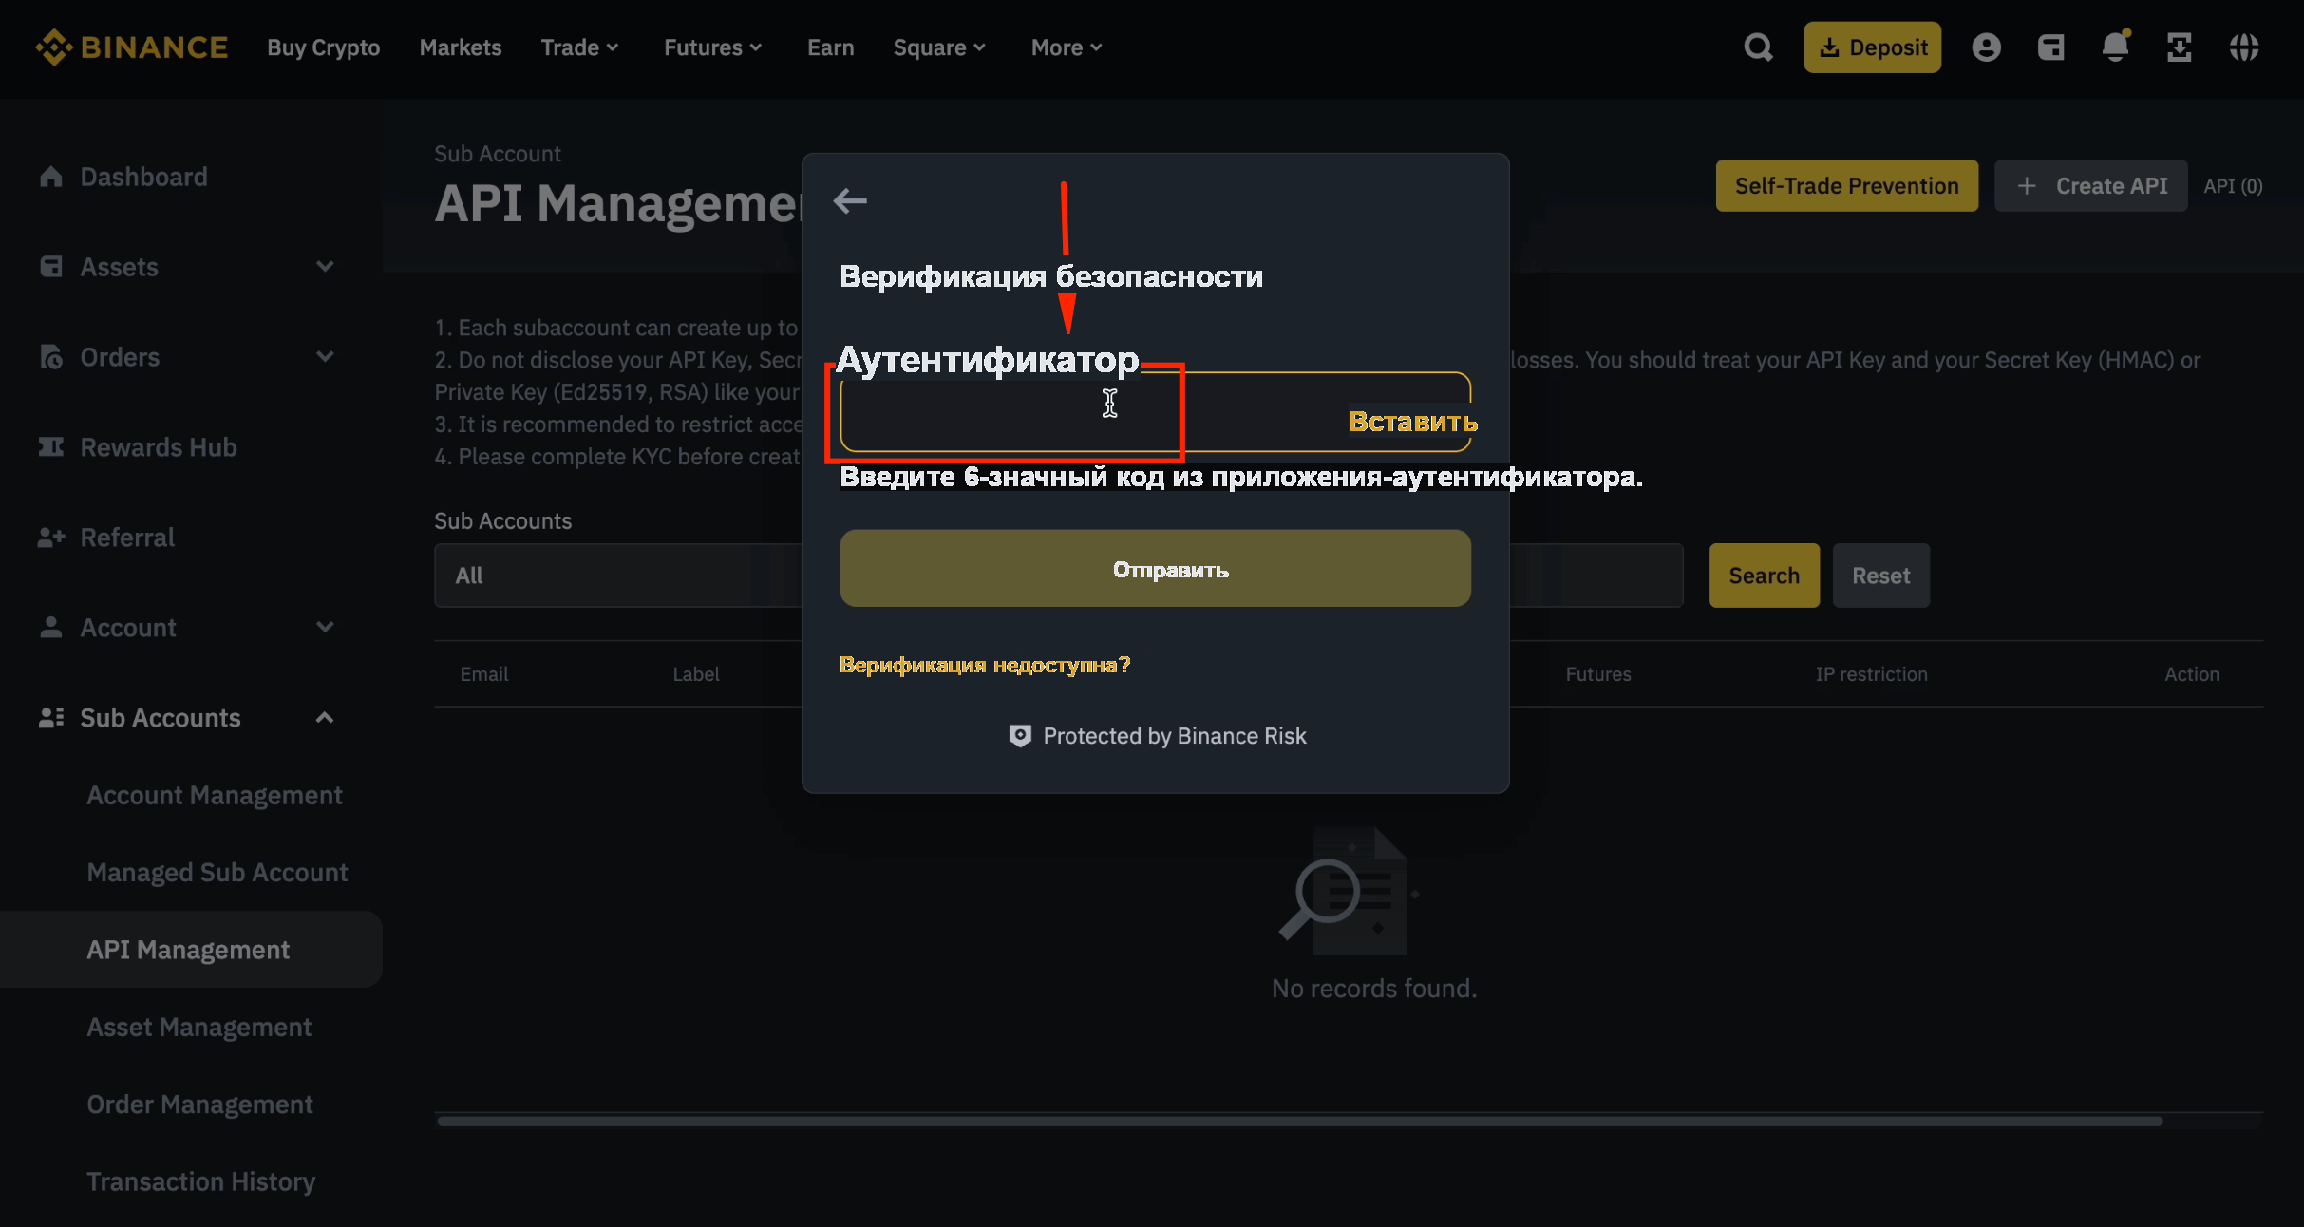
Task: Click the horizontal table scrollbar
Action: (x=1299, y=1122)
